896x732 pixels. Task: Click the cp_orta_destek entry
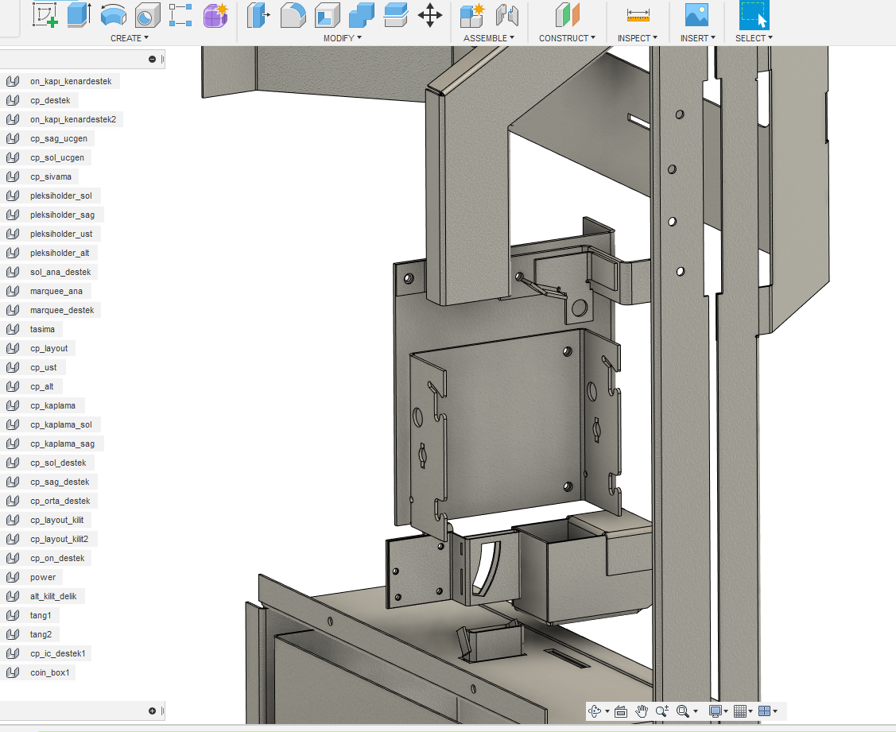(60, 502)
